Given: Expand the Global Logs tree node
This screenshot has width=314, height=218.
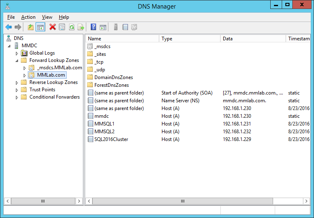Looking at the screenshot, I should (x=17, y=53).
